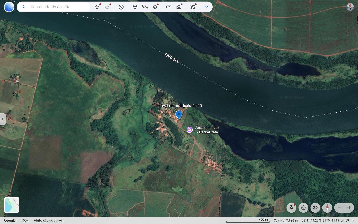
Task: Click the Google Earth logo button
Action: click(x=9, y=7)
